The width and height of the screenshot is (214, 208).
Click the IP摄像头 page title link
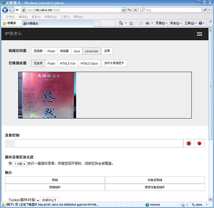tap(13, 34)
